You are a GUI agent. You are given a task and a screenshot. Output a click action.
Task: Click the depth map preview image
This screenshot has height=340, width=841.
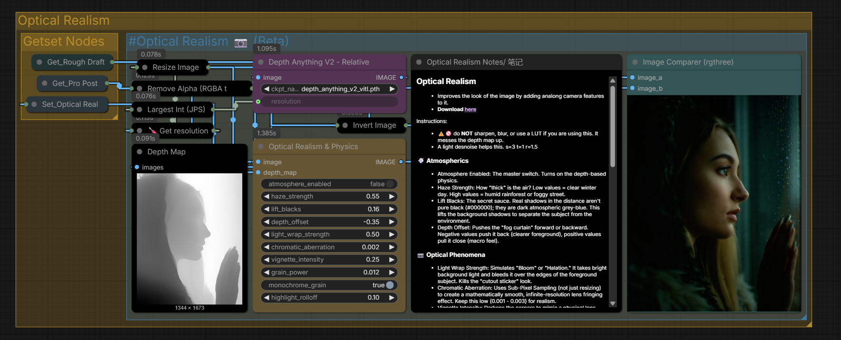coord(189,238)
